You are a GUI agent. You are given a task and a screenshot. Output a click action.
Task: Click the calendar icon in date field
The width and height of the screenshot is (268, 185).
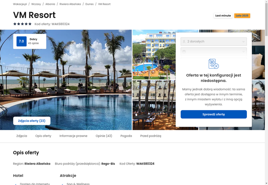(x=184, y=52)
